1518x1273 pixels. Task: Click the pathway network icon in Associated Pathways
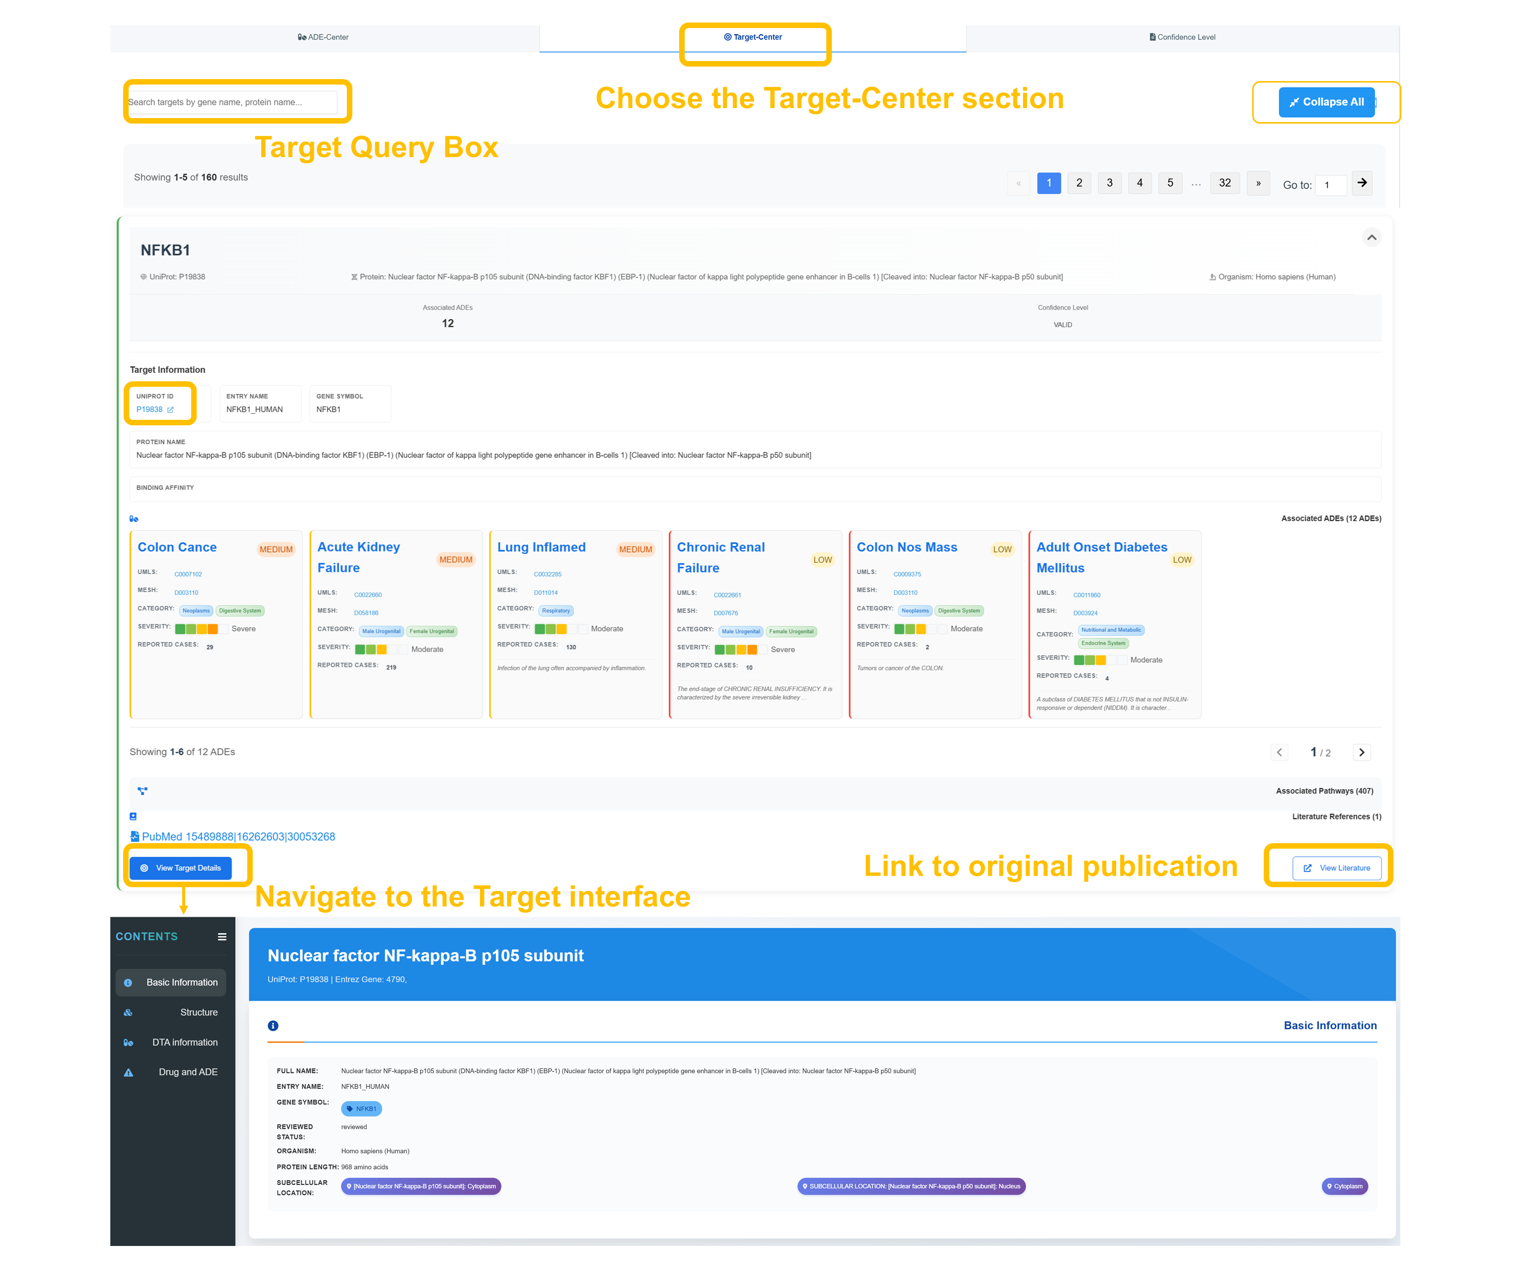tap(143, 791)
